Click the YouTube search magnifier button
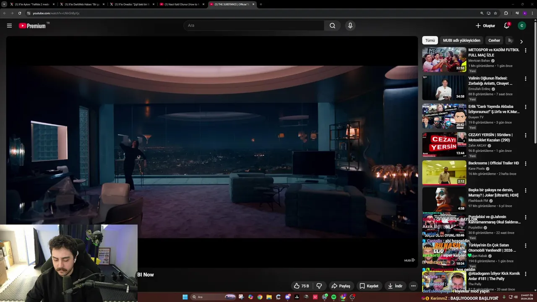Viewport: 537px width, 302px height. pyautogui.click(x=332, y=26)
